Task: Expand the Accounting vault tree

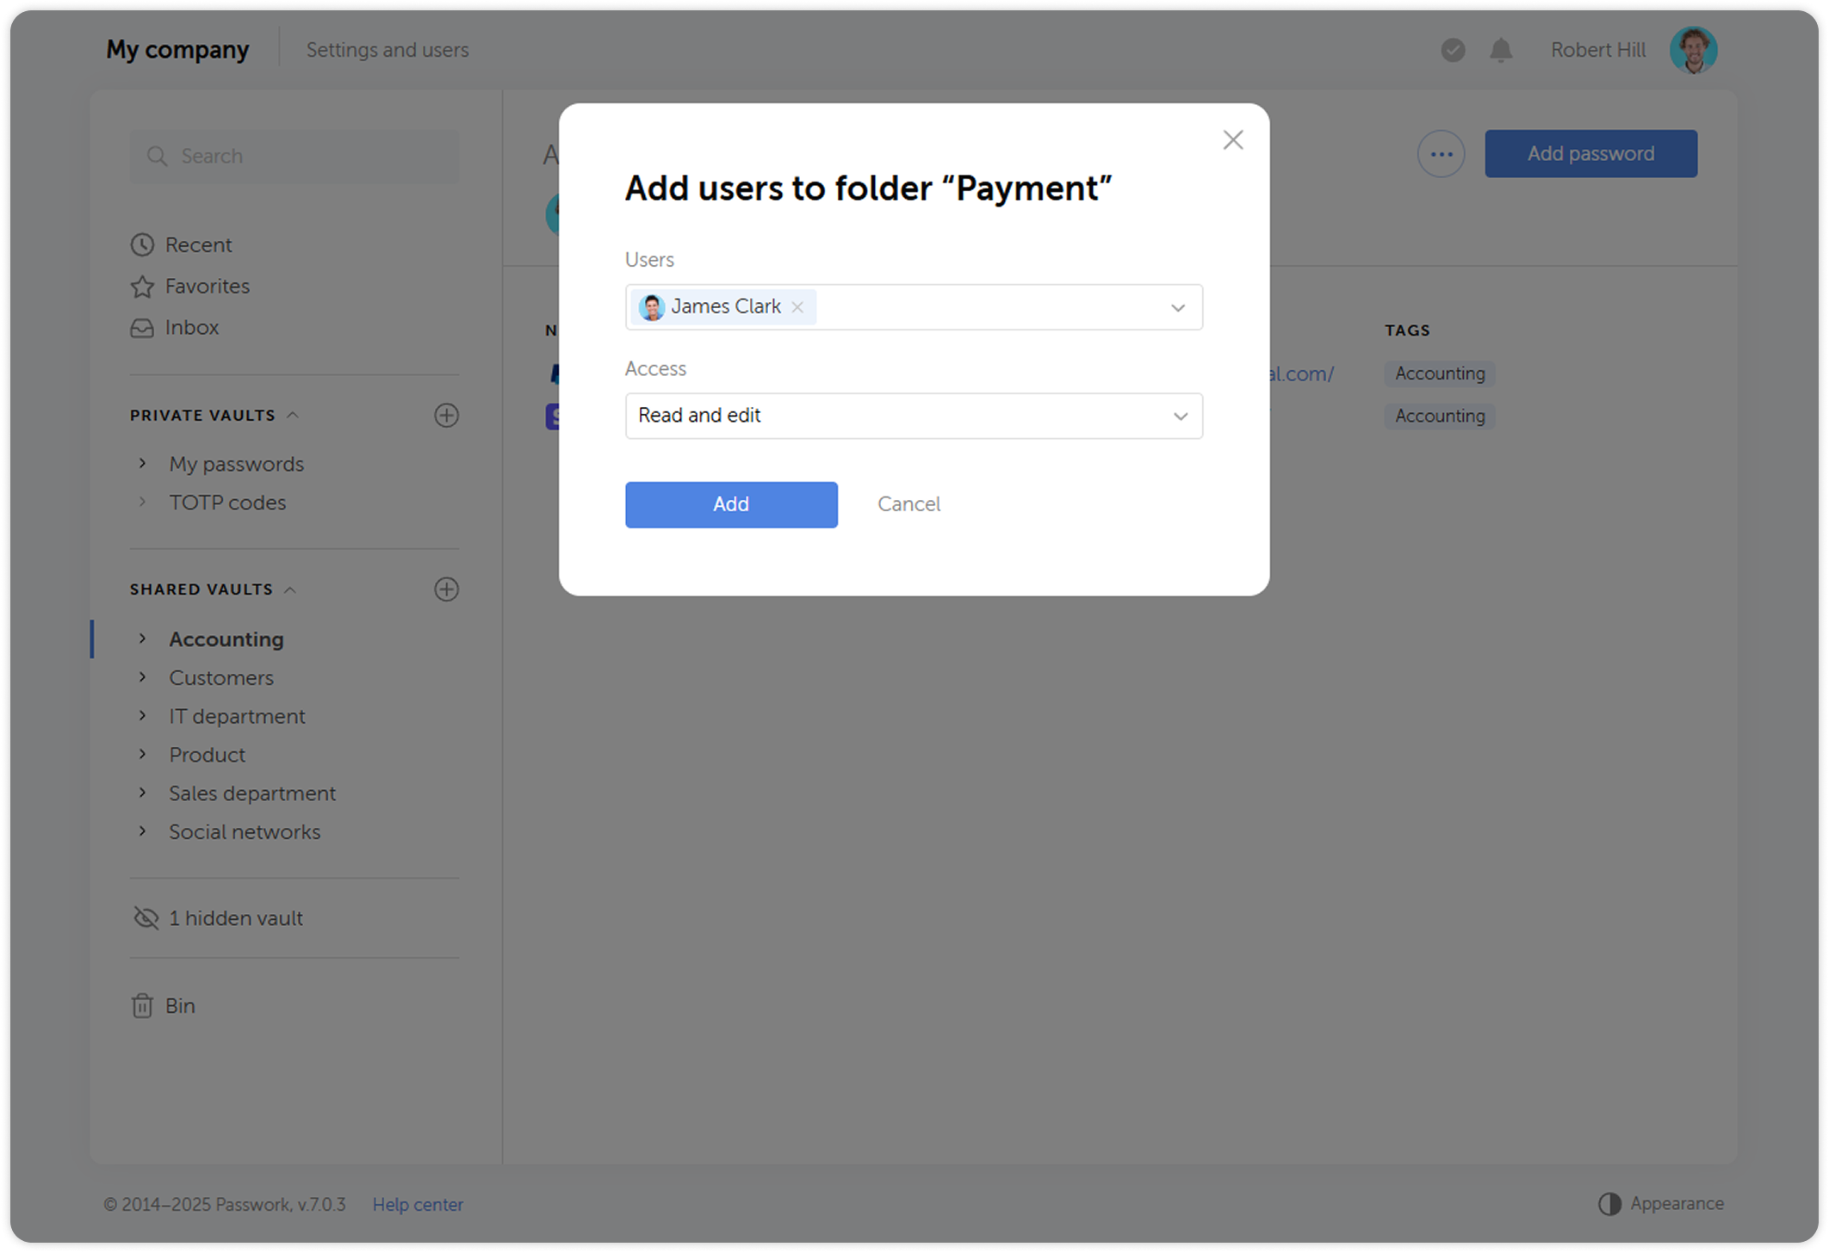Action: (143, 639)
